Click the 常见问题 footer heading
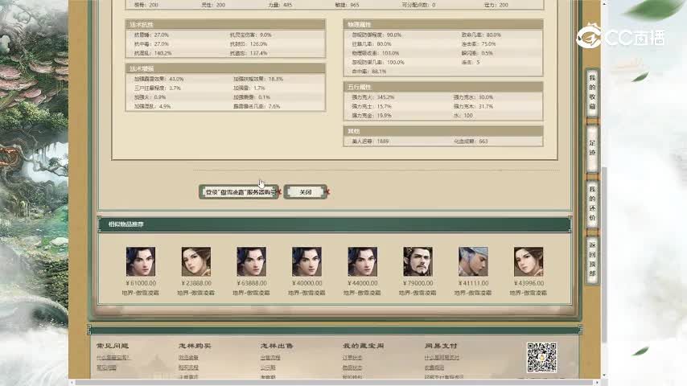Viewport: 687px width, 386px height. (113, 346)
